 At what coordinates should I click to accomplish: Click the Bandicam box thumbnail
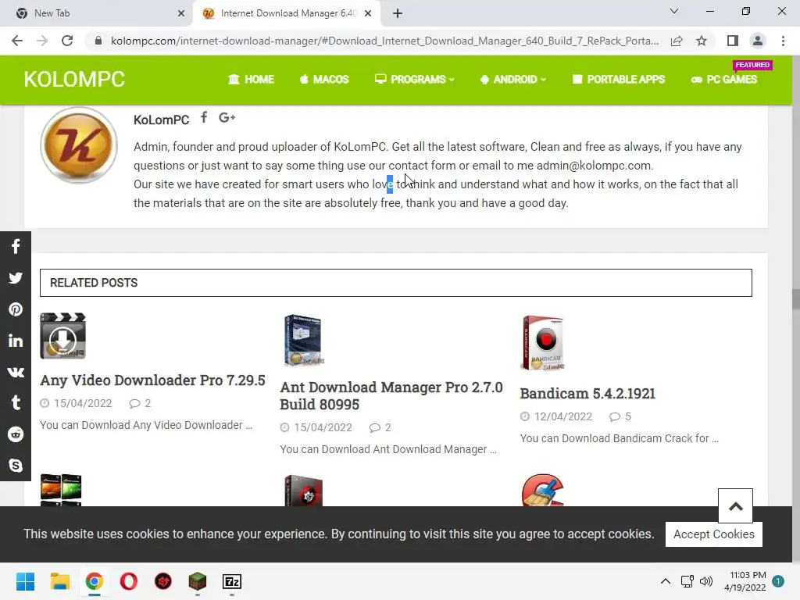[543, 343]
